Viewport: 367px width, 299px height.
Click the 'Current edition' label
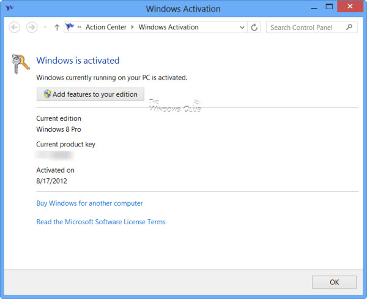point(59,118)
